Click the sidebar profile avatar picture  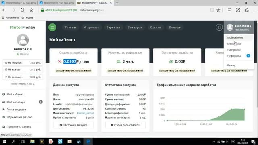click(x=23, y=40)
